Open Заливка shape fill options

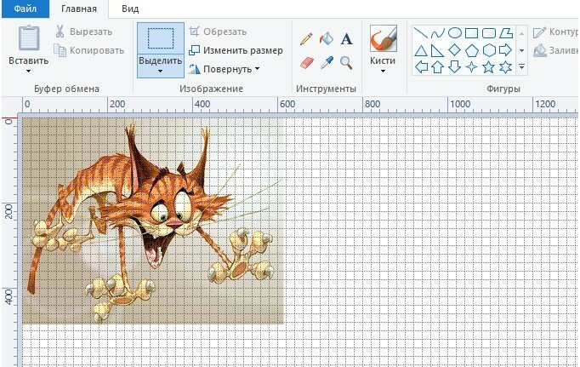(x=555, y=50)
